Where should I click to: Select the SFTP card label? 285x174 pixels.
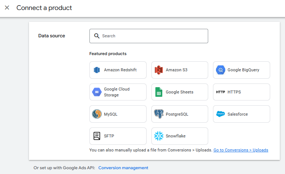109,136
